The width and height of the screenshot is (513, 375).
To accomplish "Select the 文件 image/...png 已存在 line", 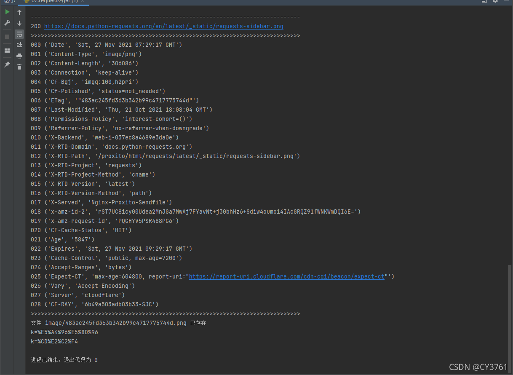I will click(x=119, y=323).
